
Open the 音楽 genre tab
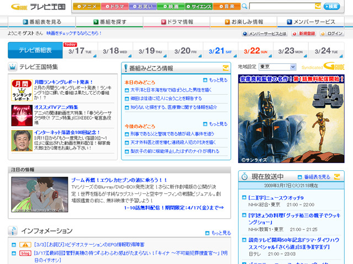pyautogui.click(x=227, y=7)
